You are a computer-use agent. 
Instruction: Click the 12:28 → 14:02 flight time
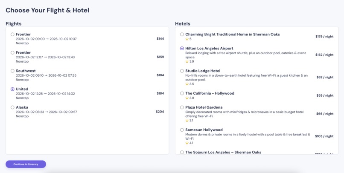pyautogui.click(x=45, y=94)
